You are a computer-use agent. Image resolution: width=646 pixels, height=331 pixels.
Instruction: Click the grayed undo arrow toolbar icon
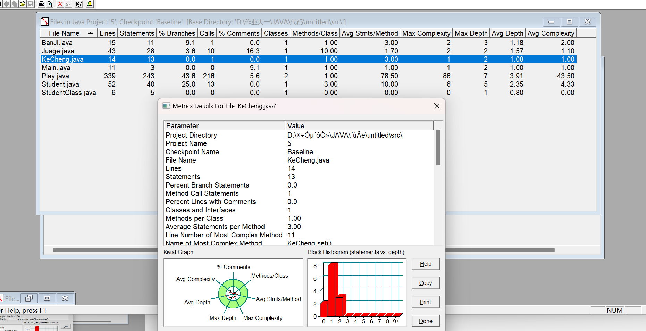tap(68, 4)
